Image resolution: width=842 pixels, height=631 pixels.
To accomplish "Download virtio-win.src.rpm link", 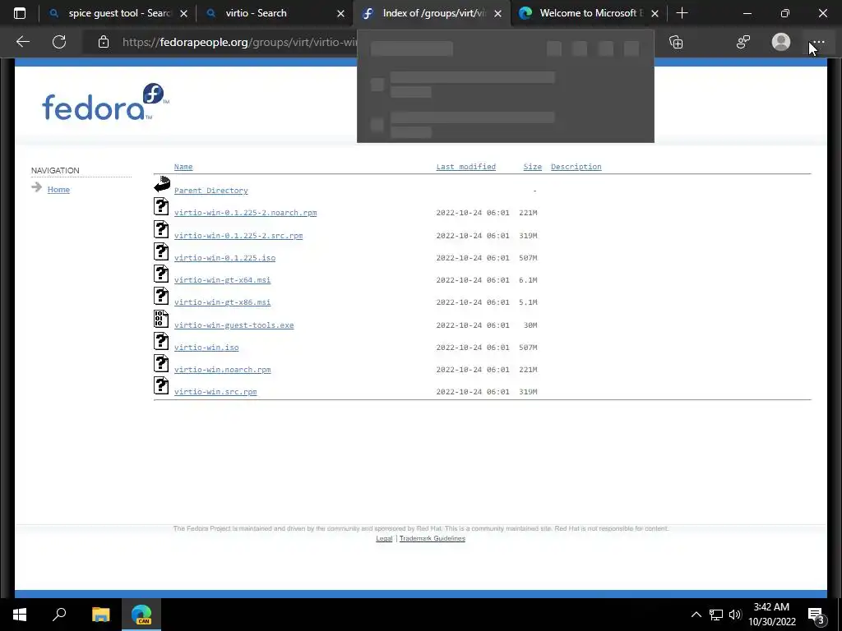I will (215, 392).
